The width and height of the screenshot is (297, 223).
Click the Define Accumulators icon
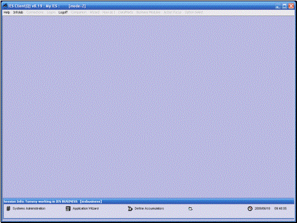point(130,209)
